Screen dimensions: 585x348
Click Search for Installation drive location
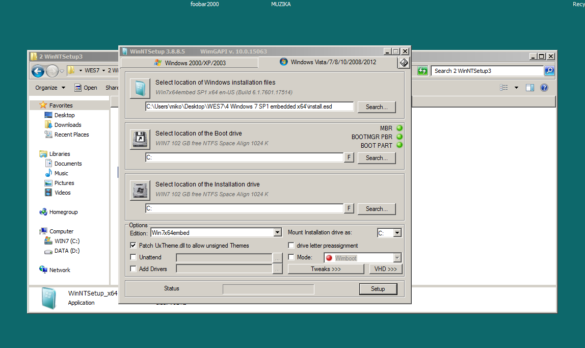(x=377, y=209)
